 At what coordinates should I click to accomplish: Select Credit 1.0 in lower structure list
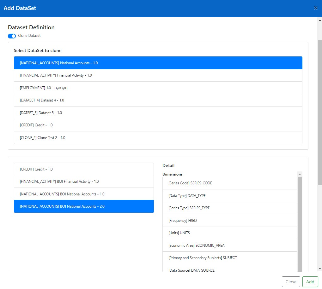(x=84, y=169)
